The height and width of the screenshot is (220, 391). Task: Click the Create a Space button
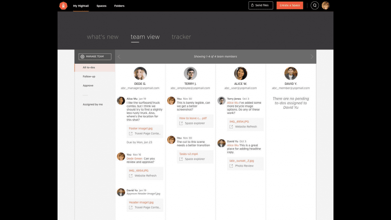[290, 5]
